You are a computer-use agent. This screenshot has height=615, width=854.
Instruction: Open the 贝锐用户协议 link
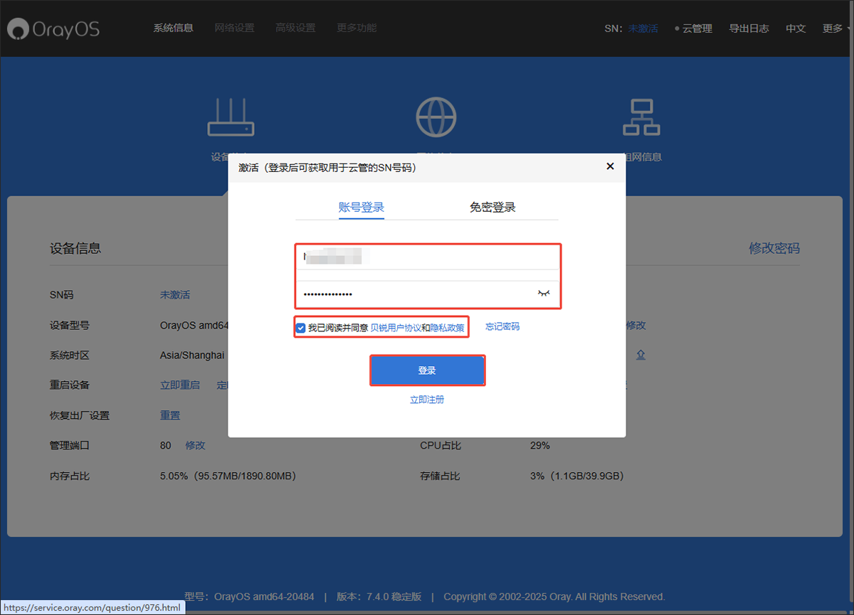[396, 328]
